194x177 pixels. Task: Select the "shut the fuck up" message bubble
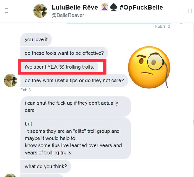coord(76,107)
